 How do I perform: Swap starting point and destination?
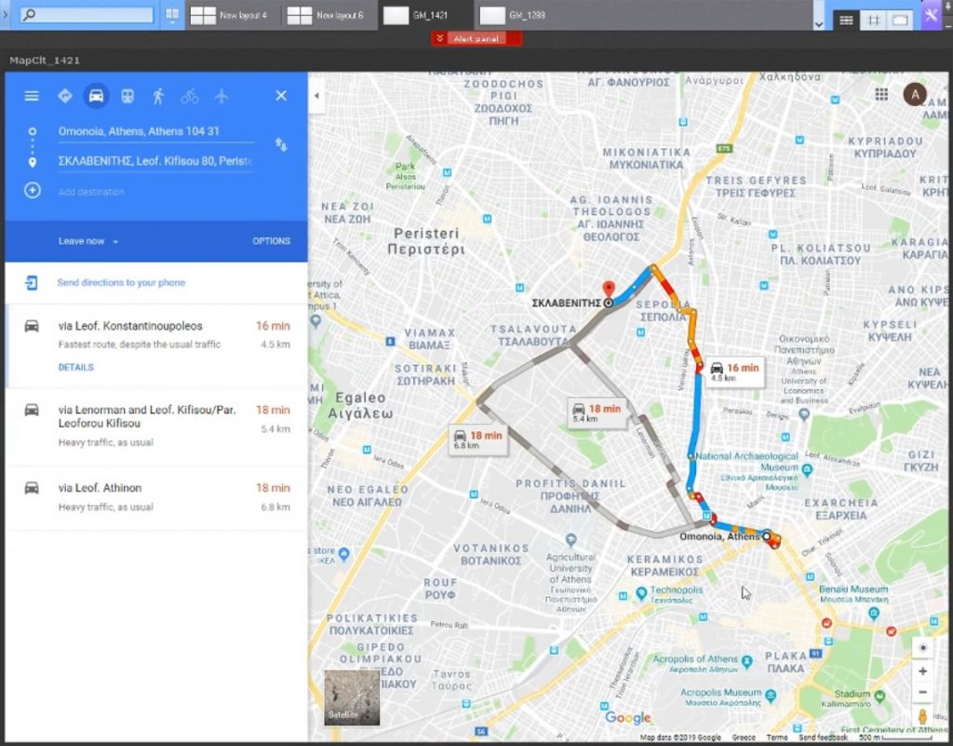281,144
